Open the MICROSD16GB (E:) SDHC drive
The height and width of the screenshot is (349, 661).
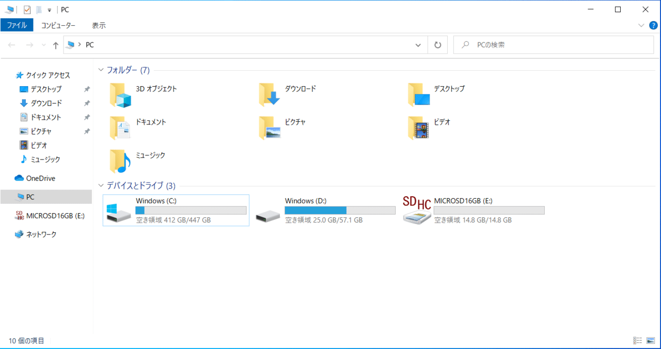click(417, 210)
